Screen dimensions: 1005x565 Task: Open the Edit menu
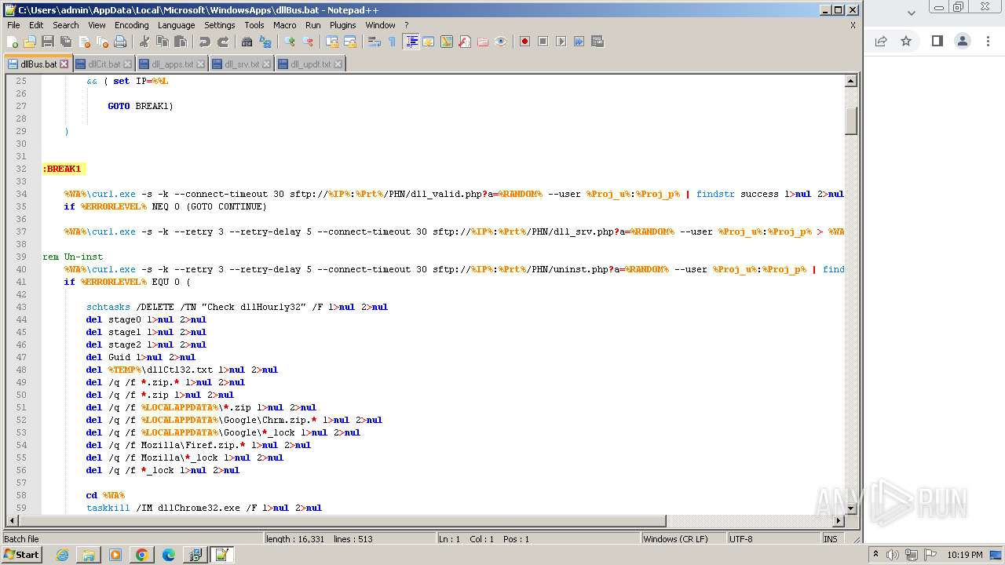pos(36,25)
